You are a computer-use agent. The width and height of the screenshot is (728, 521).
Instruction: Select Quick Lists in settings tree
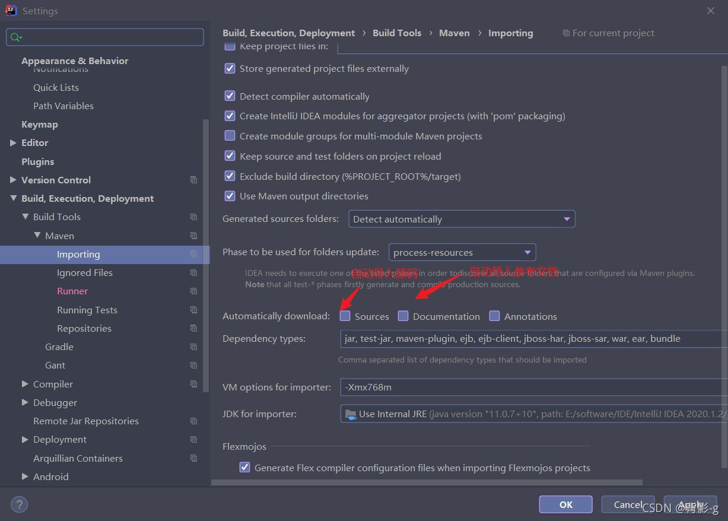click(56, 87)
